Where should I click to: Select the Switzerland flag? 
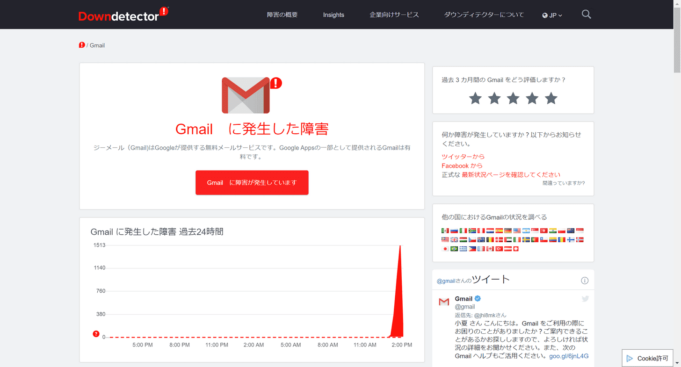tap(516, 249)
